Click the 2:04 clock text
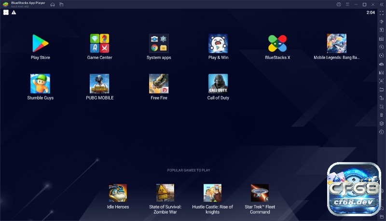The width and height of the screenshot is (386, 221). click(x=371, y=13)
